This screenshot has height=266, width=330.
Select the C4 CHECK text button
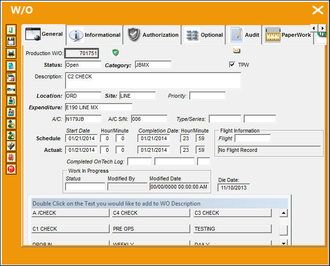pos(151,213)
